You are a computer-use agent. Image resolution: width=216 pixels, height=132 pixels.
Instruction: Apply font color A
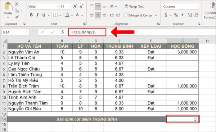tap(77, 15)
